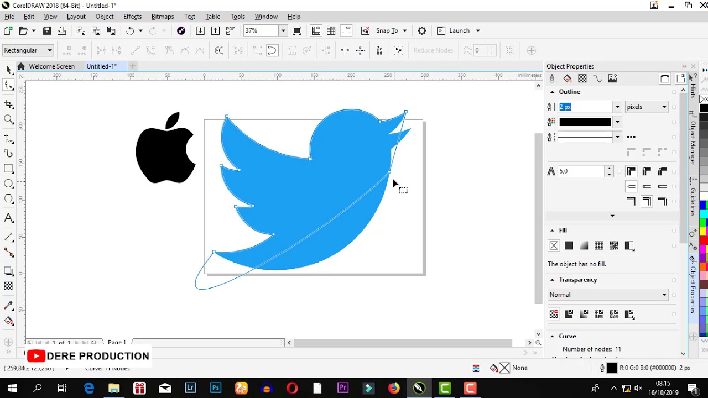The image size is (708, 398).
Task: Select the Freehand tool
Action: point(8,138)
